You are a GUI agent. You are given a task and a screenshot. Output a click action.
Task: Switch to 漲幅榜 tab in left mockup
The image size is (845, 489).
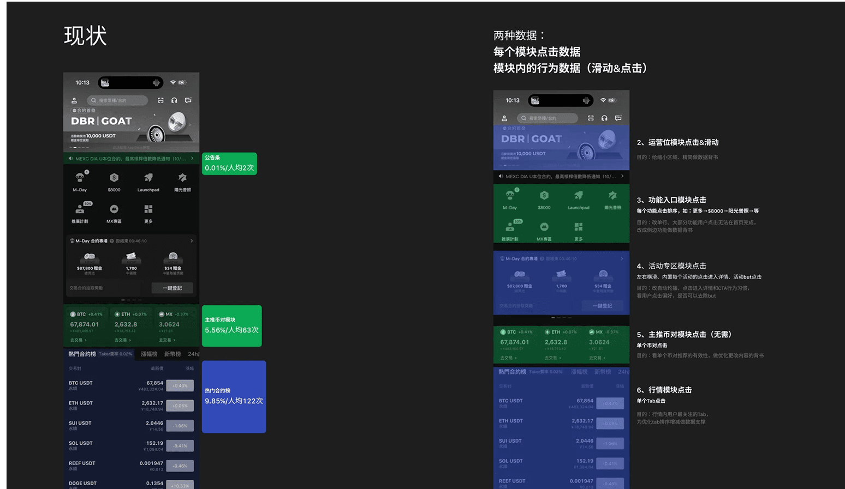[148, 354]
